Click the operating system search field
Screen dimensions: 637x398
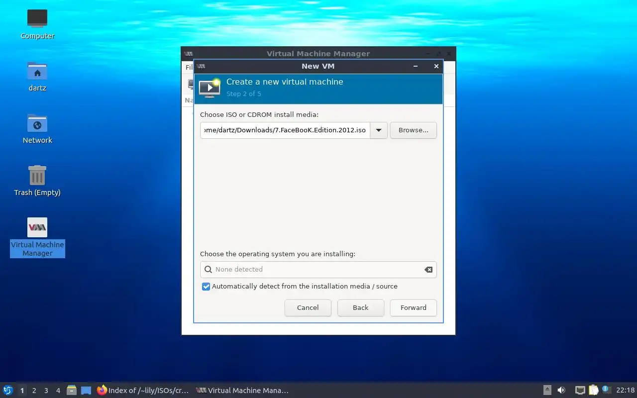pyautogui.click(x=318, y=270)
